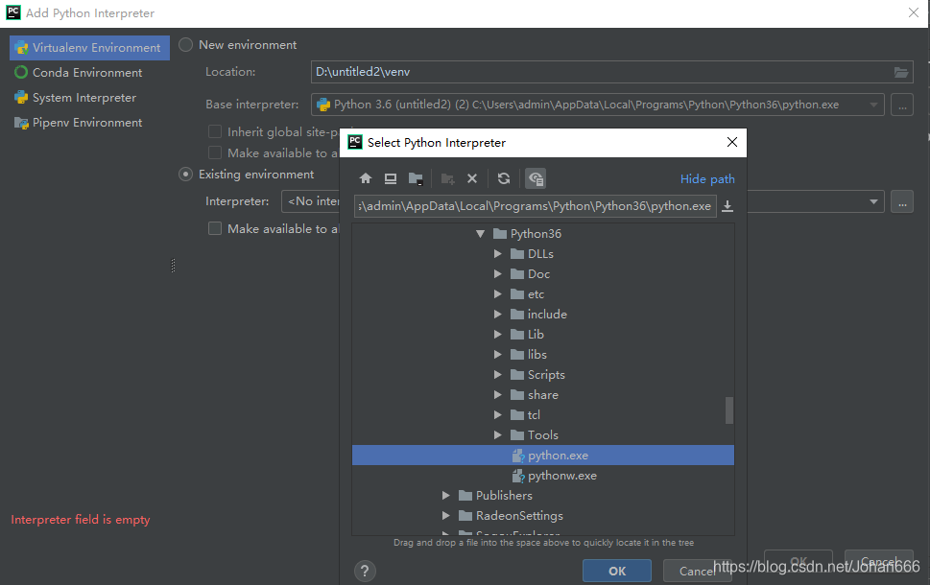Select the Existing environment radio button

pyautogui.click(x=185, y=175)
